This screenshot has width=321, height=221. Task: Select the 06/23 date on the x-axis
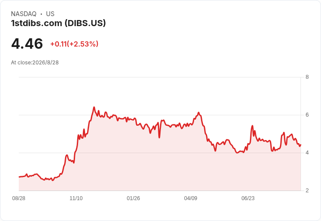click(x=248, y=198)
